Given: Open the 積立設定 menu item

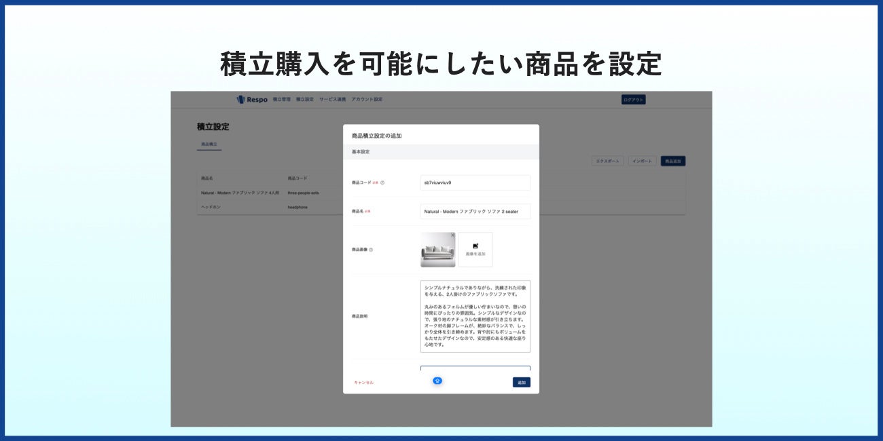Looking at the screenshot, I should [305, 100].
